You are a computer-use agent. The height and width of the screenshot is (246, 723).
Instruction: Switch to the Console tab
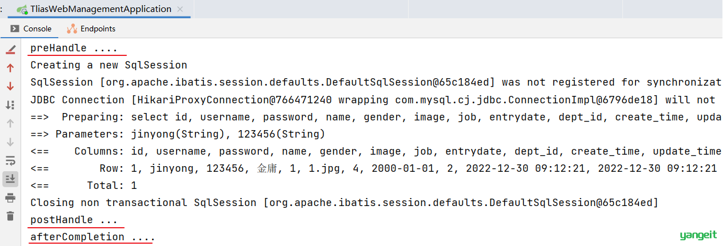pos(31,29)
